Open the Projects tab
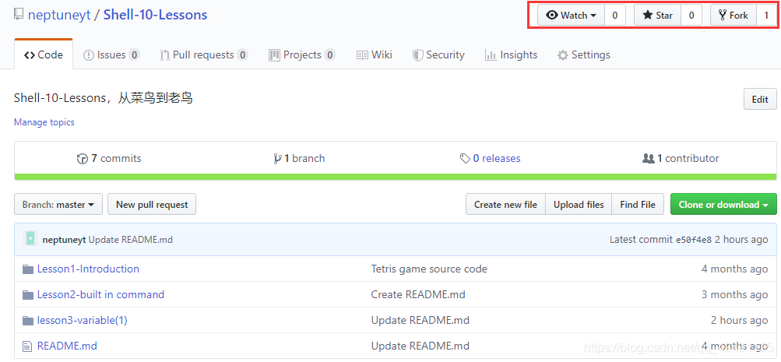 coord(302,54)
